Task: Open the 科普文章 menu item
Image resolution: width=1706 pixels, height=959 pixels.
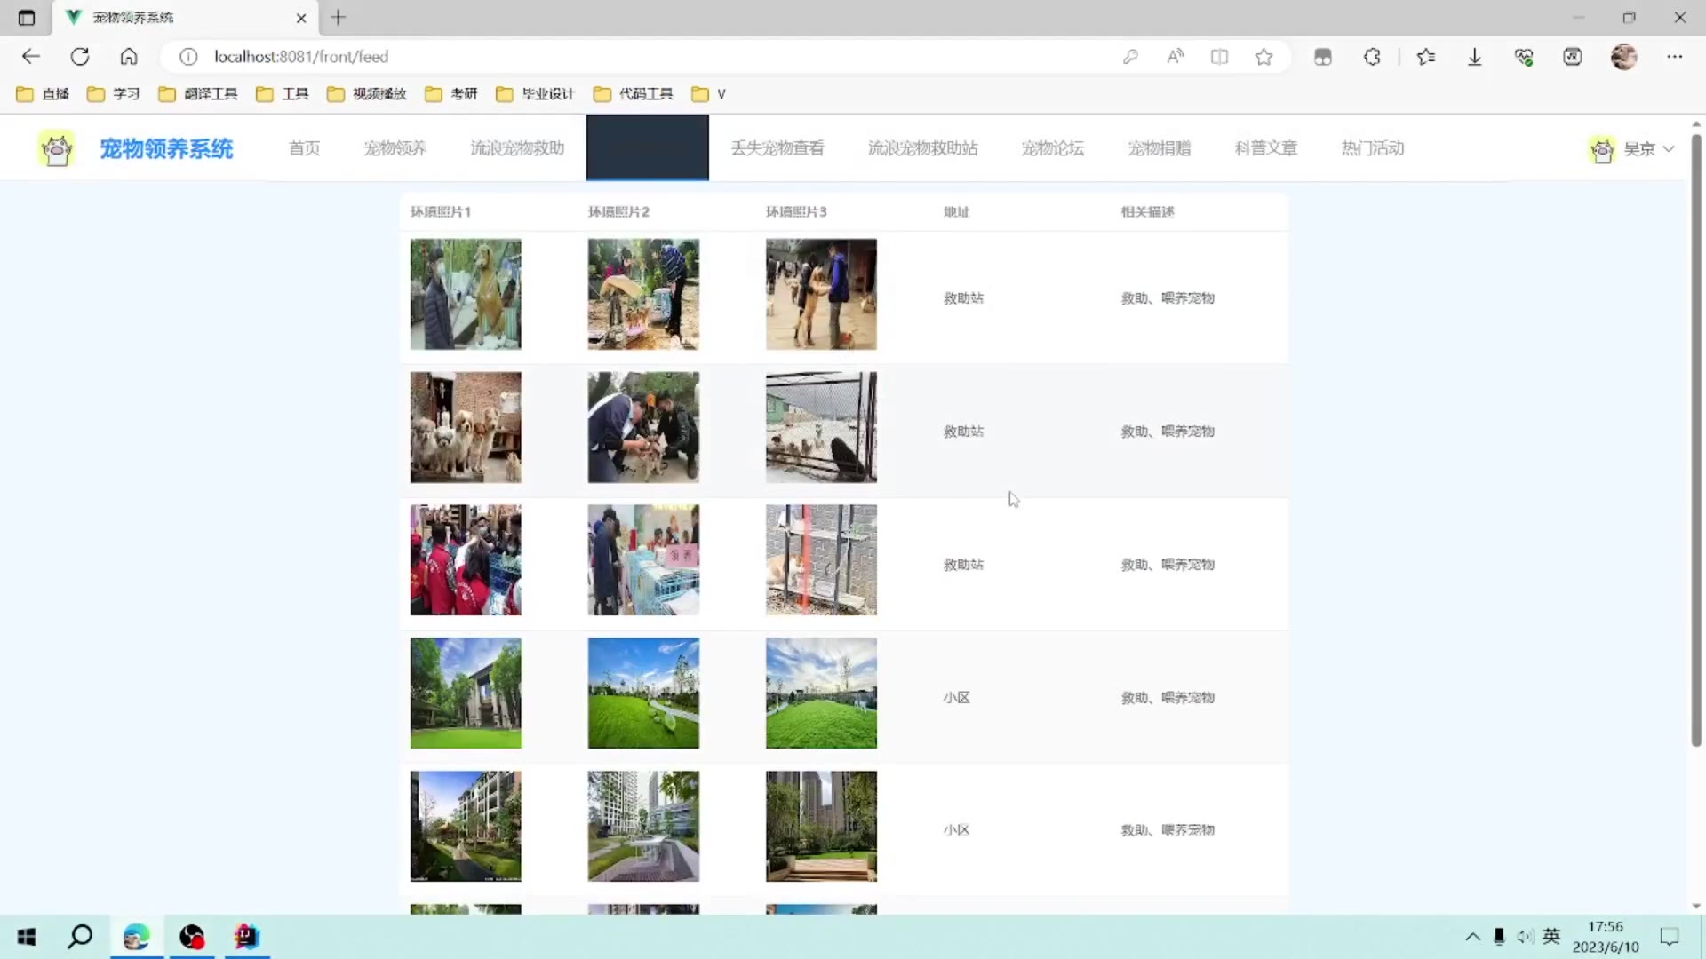Action: pos(1266,148)
